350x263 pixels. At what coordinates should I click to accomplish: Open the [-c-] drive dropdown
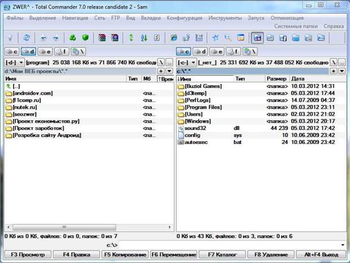pos(186,63)
